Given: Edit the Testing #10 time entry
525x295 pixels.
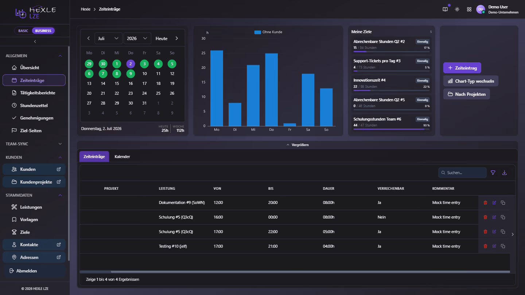Looking at the screenshot, I should [494, 246].
